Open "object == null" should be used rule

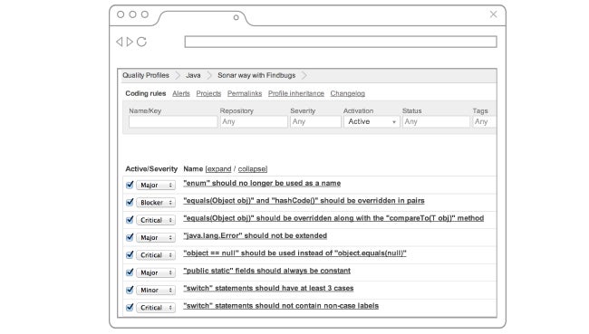click(x=294, y=253)
